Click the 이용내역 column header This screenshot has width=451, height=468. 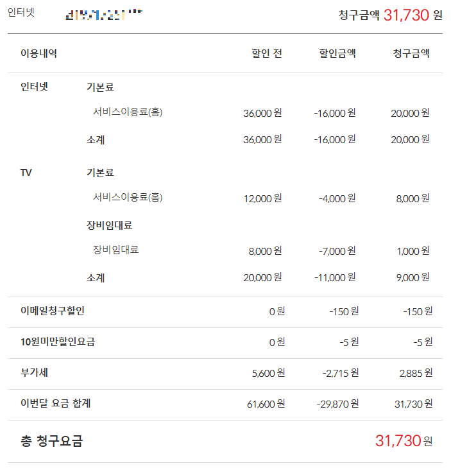(x=38, y=53)
